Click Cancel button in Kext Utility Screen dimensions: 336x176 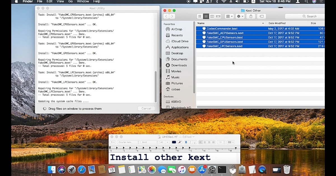(x=146, y=108)
